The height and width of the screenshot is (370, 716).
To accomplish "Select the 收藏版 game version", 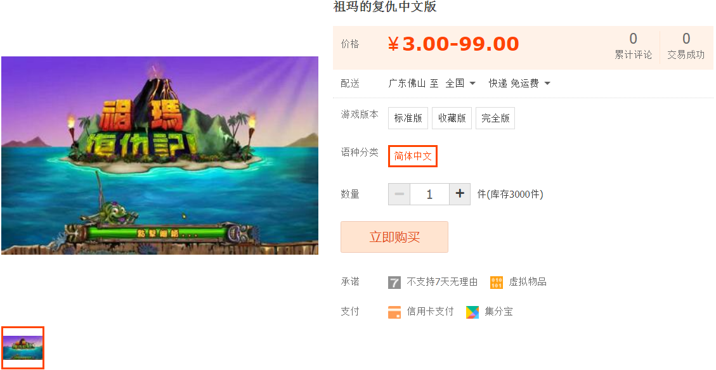I will tap(452, 118).
